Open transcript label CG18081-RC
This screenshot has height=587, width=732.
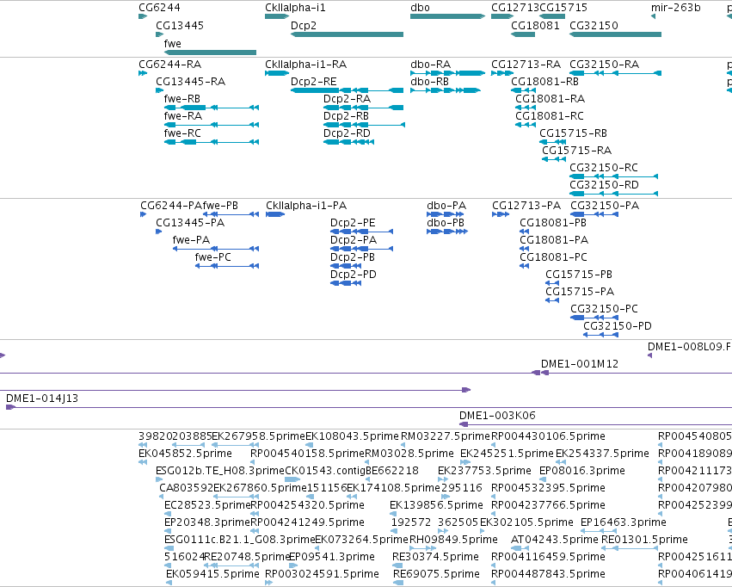pos(550,116)
